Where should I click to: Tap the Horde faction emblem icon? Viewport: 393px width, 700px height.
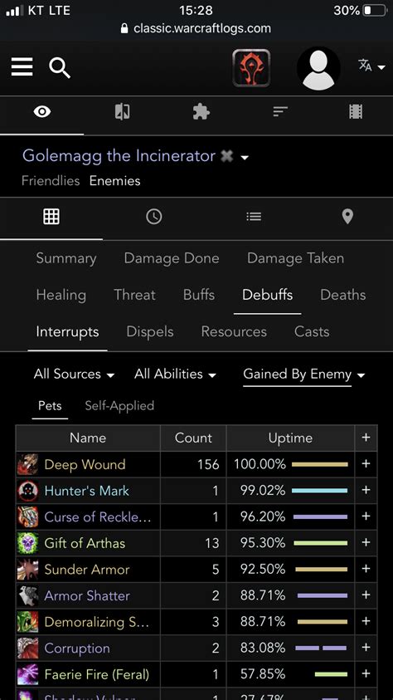(x=251, y=68)
